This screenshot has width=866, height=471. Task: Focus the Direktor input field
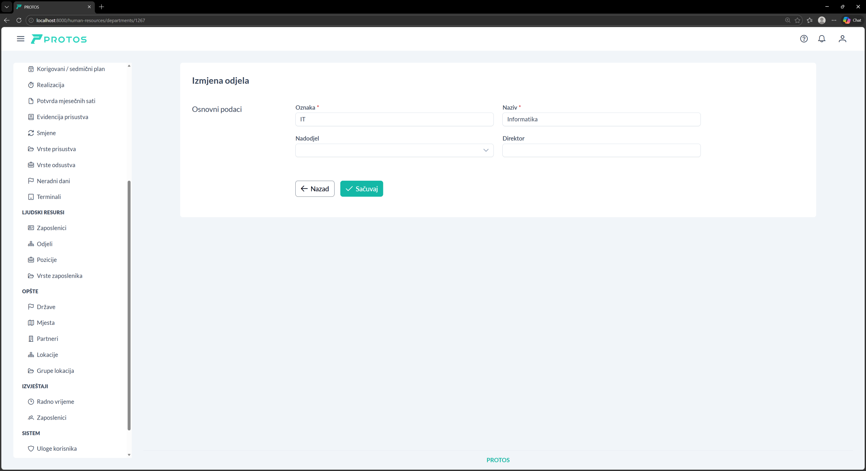coord(601,150)
